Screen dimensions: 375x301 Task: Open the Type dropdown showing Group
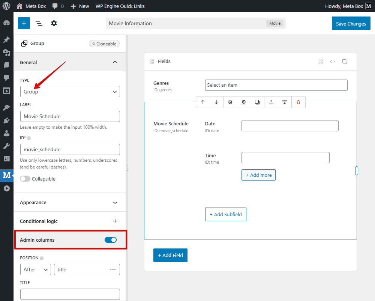(x=70, y=92)
